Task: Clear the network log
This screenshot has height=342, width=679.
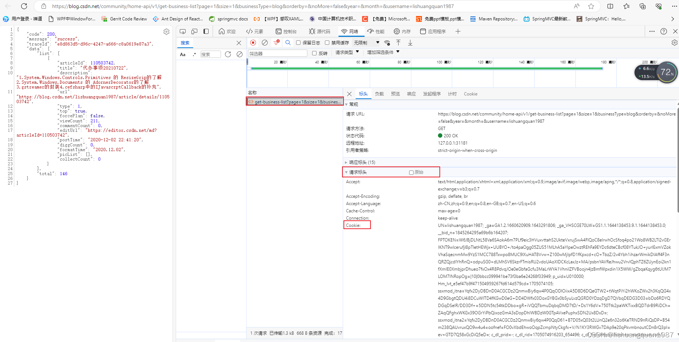Action: click(265, 43)
